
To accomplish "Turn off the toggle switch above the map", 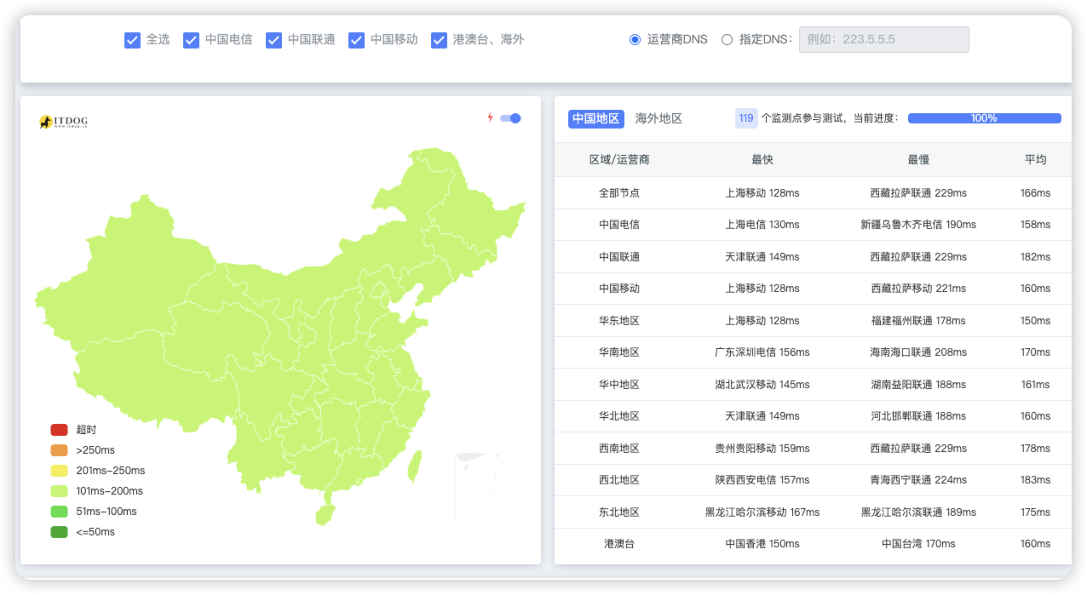I will 510,119.
